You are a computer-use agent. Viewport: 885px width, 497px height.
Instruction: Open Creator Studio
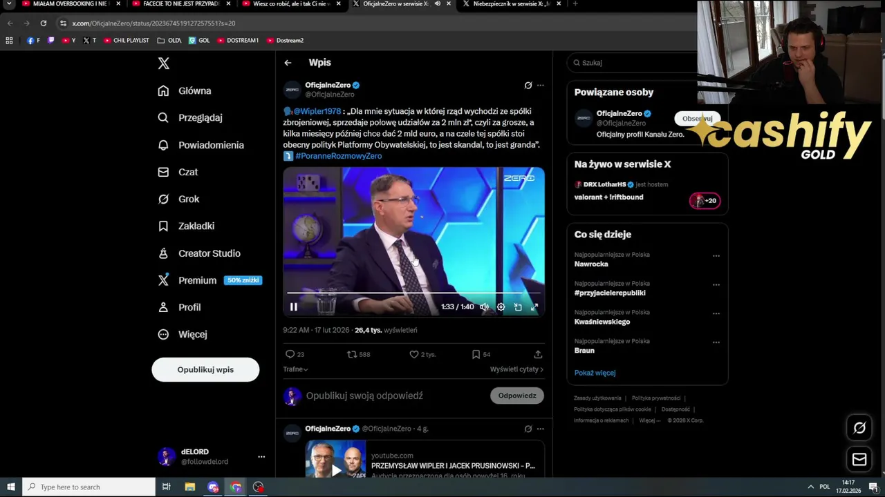point(199,253)
